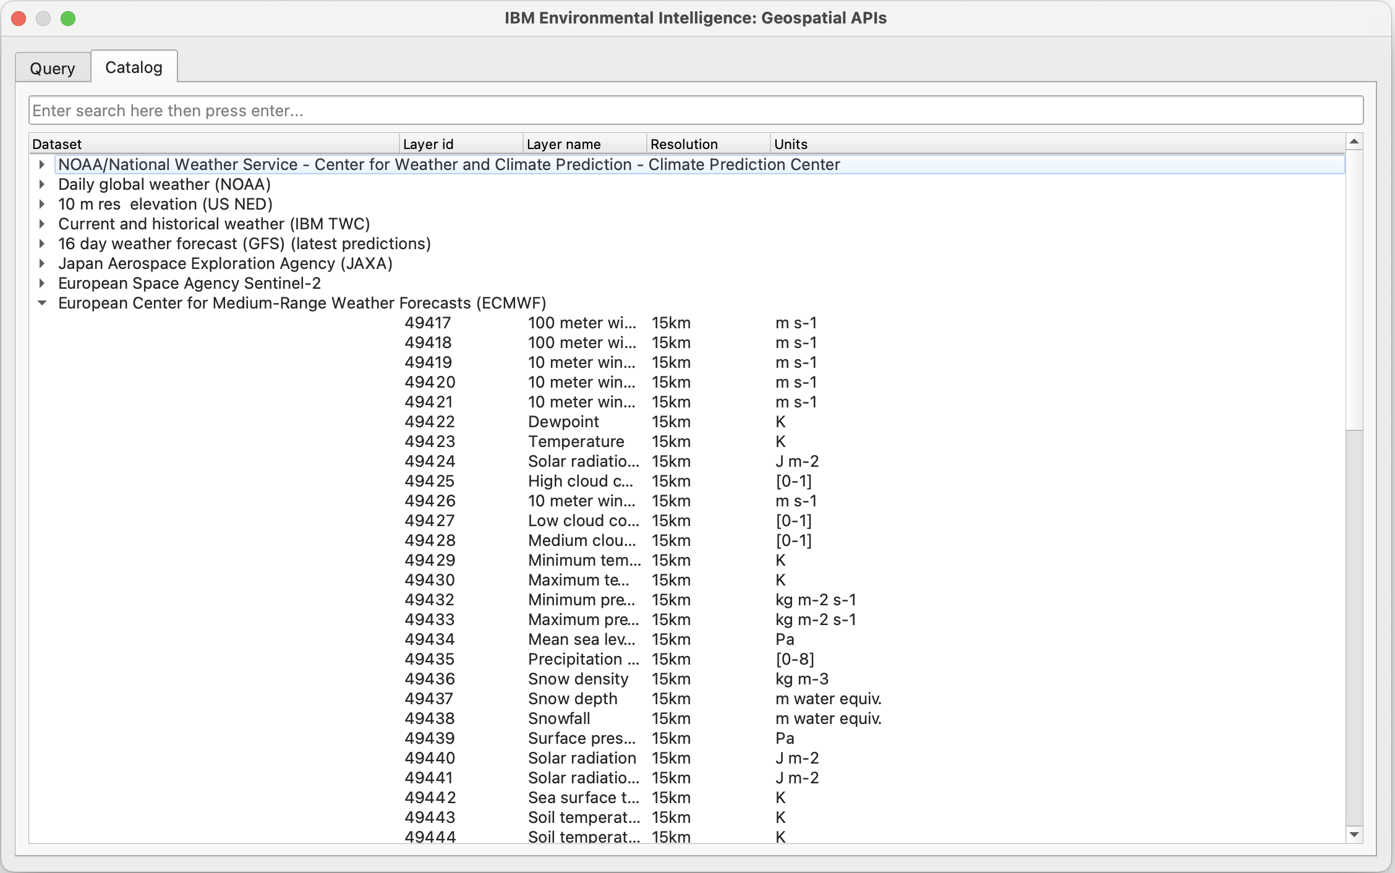The image size is (1395, 873).
Task: Expand NOAA/National Weather Service dataset
Action: (41, 164)
